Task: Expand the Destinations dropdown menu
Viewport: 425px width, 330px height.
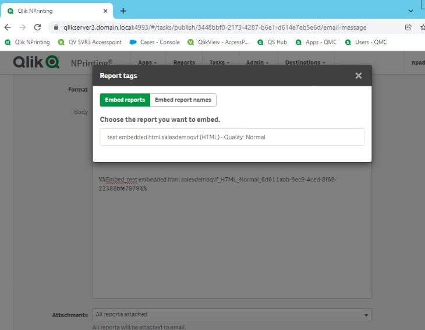Action: tap(305, 62)
